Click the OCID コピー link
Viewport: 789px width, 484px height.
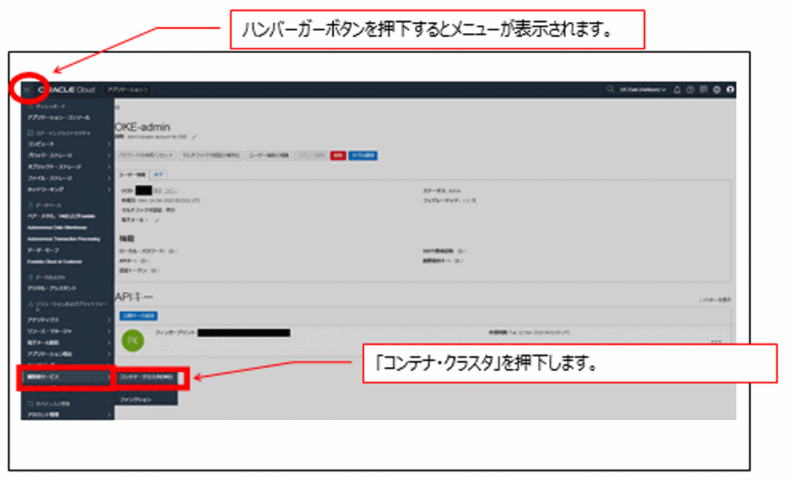click(x=172, y=190)
